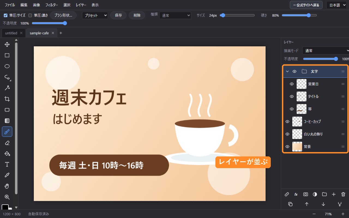Open the レイヤー menu
Viewport: 349px width, 218px height.
tap(81, 5)
